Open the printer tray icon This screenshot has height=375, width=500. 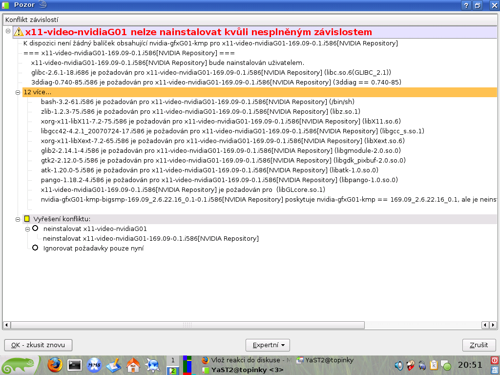click(x=422, y=365)
